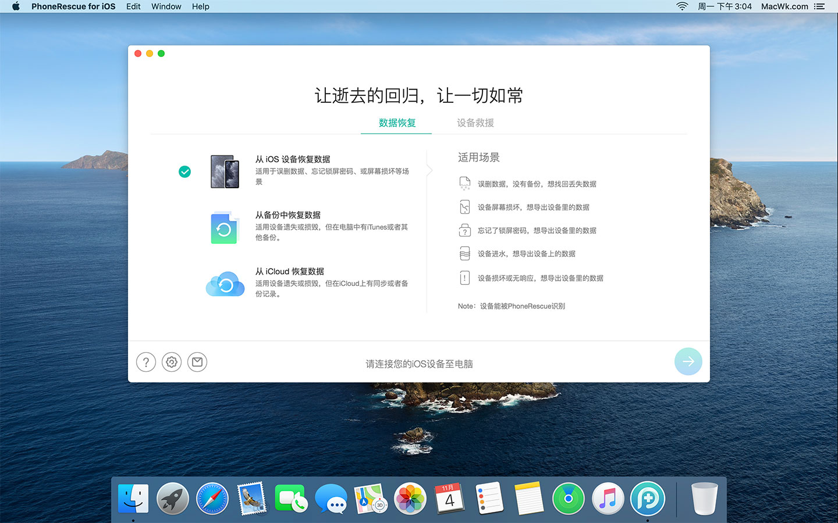Switch to the 数据恢复 tab
Viewport: 838px width, 523px height.
[x=397, y=123]
